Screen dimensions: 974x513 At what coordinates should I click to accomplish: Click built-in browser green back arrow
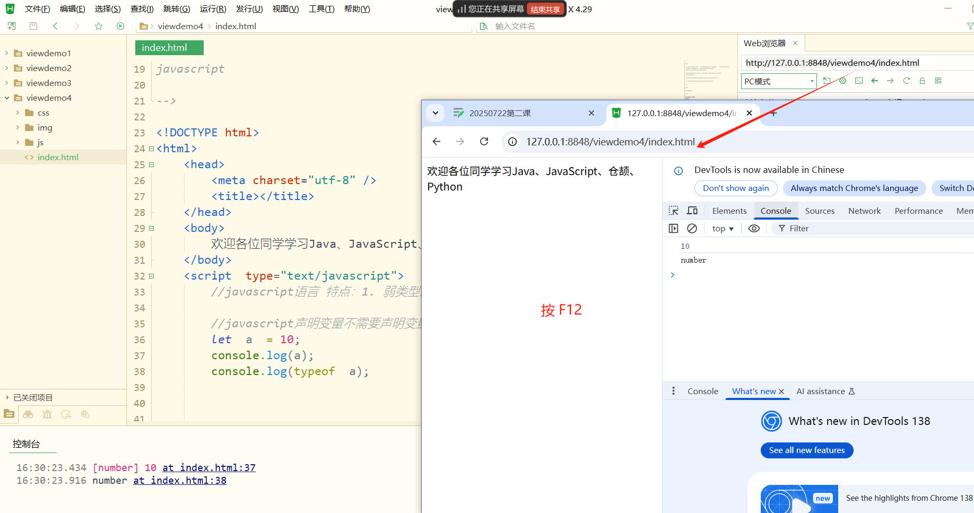click(875, 81)
